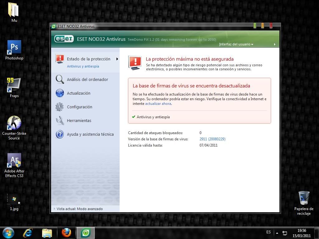Open Configuración section

(79, 107)
